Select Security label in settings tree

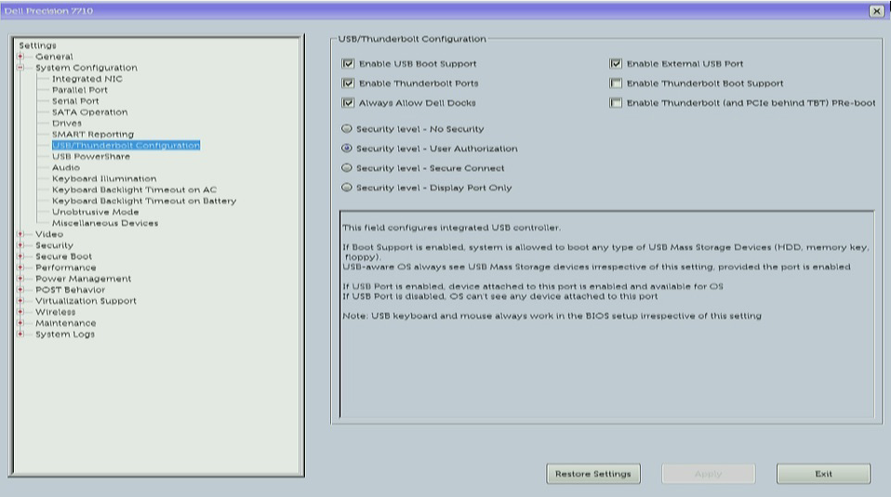click(x=55, y=245)
